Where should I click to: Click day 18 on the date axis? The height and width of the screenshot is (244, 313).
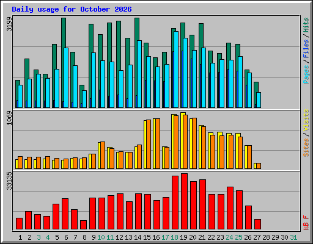[174, 237]
